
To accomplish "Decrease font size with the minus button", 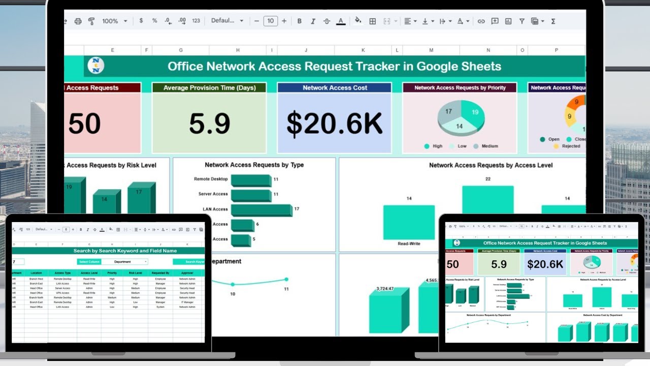I will click(x=256, y=21).
